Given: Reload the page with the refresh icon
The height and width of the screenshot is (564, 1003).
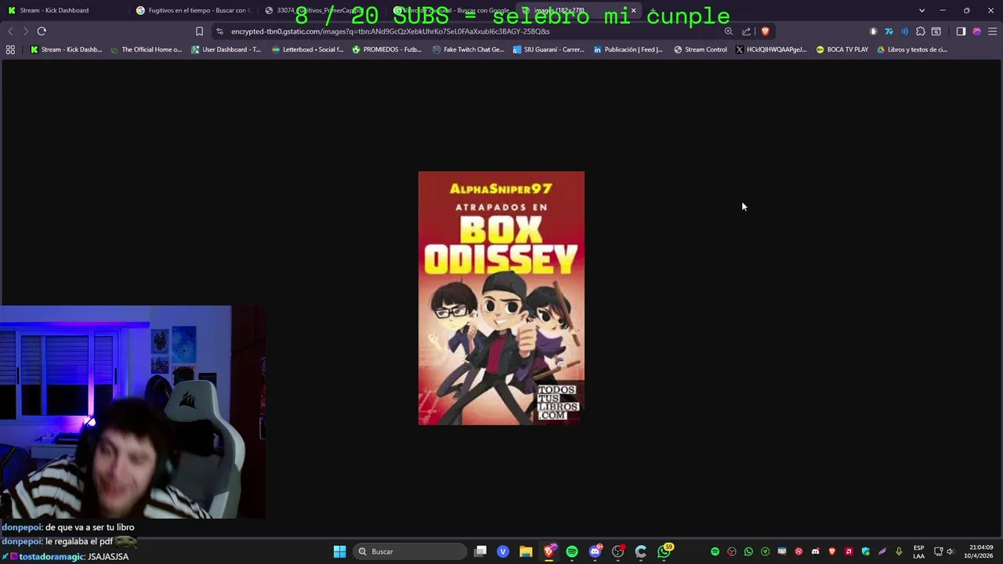Looking at the screenshot, I should point(42,31).
